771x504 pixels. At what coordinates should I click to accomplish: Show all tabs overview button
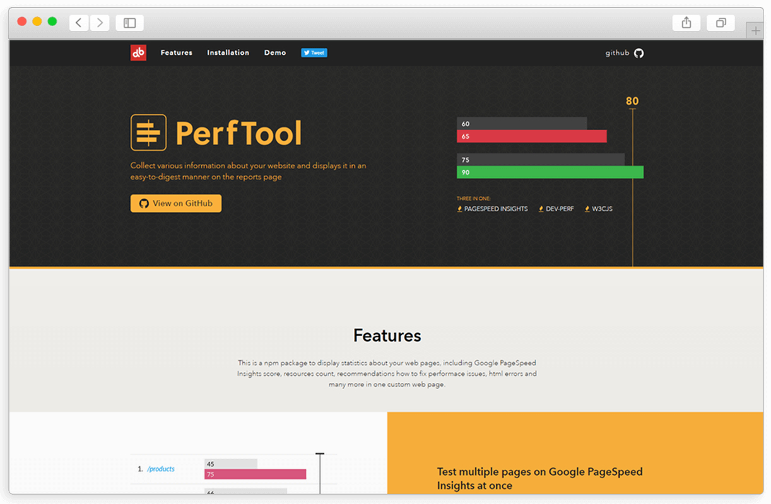click(721, 23)
